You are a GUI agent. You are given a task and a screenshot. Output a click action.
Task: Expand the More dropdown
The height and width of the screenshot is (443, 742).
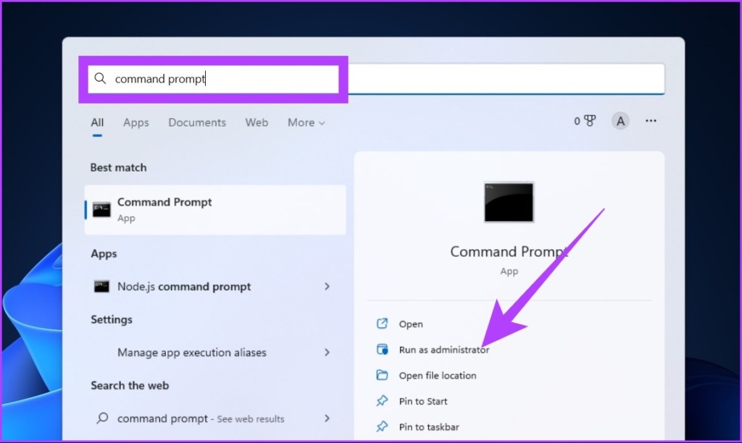tap(307, 122)
